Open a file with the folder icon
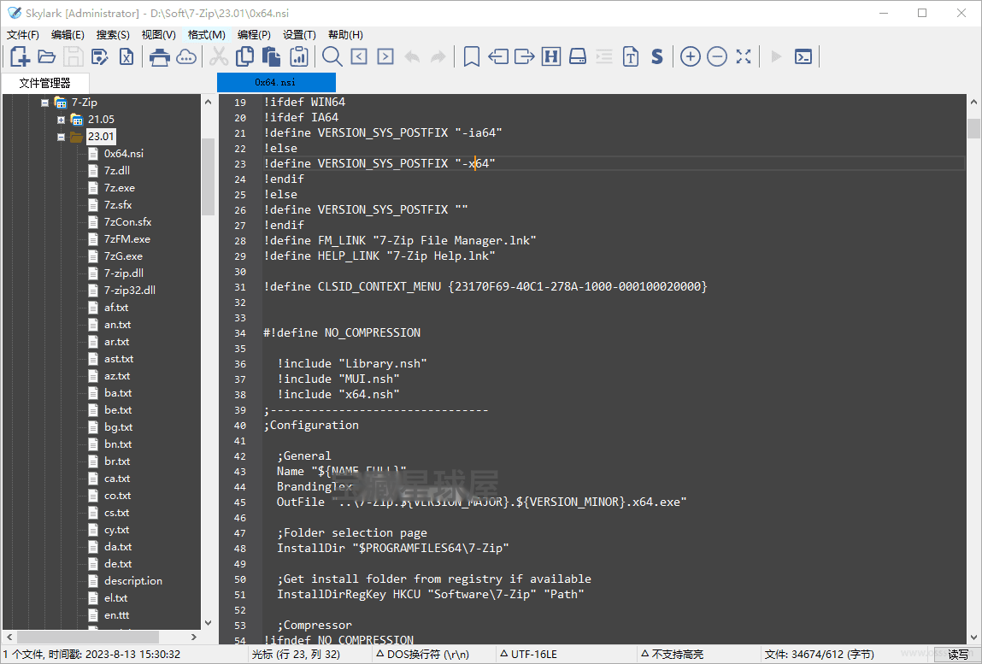 [x=47, y=57]
